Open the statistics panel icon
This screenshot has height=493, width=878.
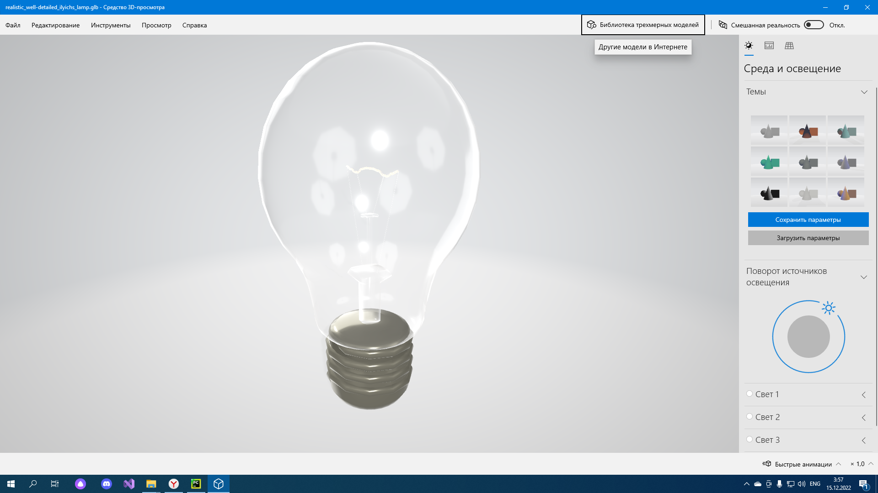coord(769,45)
